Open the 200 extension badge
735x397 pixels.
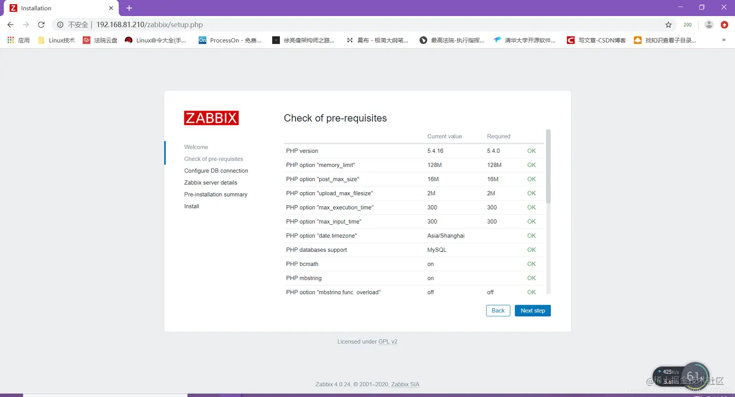pos(687,25)
